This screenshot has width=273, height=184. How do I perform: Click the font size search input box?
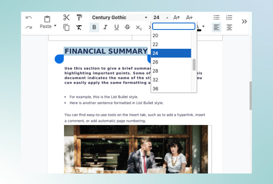(x=174, y=26)
